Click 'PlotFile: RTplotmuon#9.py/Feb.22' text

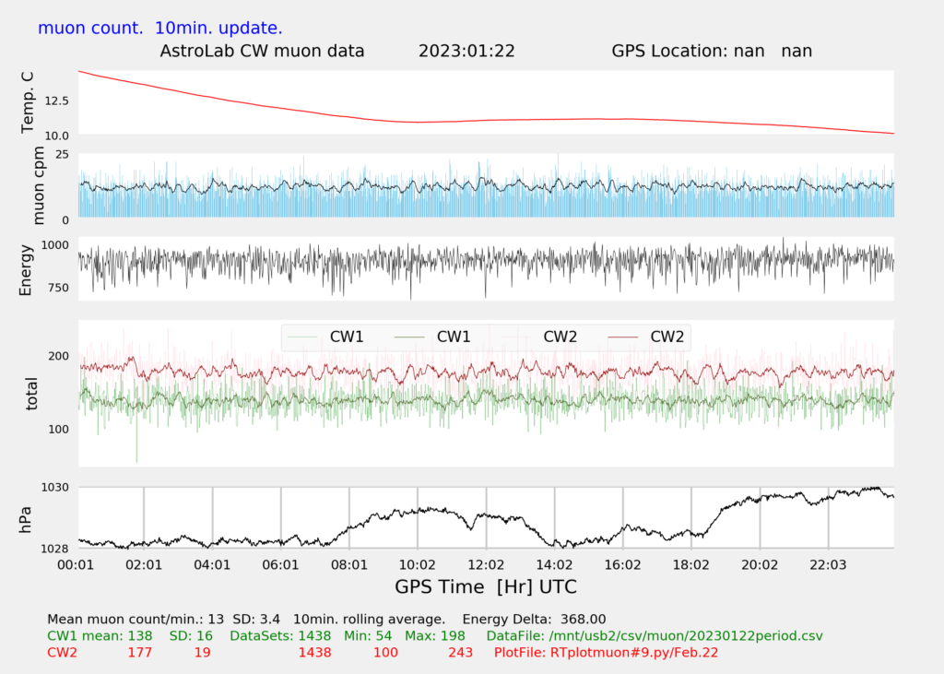pos(606,653)
